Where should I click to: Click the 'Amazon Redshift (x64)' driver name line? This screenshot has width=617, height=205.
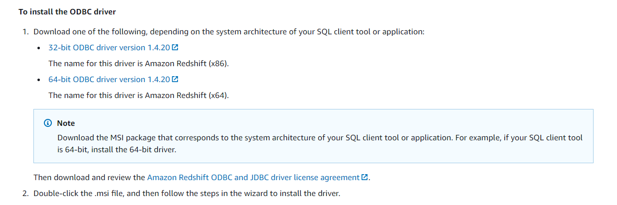[x=139, y=96]
